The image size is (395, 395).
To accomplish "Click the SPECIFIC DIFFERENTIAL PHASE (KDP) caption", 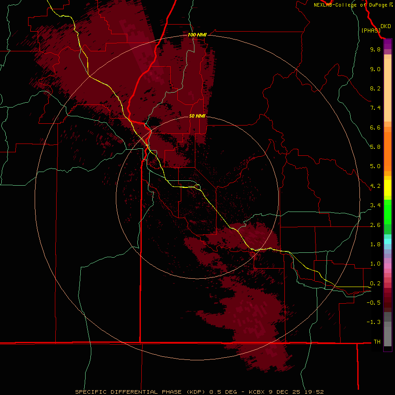I will (x=141, y=392).
